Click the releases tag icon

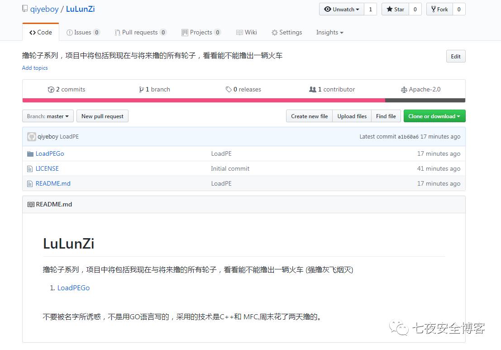click(229, 90)
